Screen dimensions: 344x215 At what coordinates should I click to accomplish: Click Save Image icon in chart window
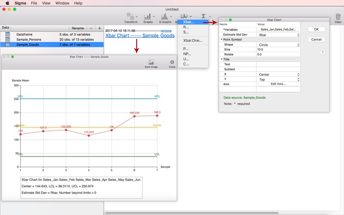pyautogui.click(x=151, y=62)
